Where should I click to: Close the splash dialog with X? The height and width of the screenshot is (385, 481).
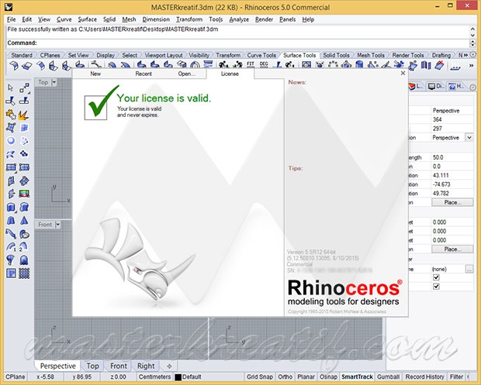click(403, 73)
